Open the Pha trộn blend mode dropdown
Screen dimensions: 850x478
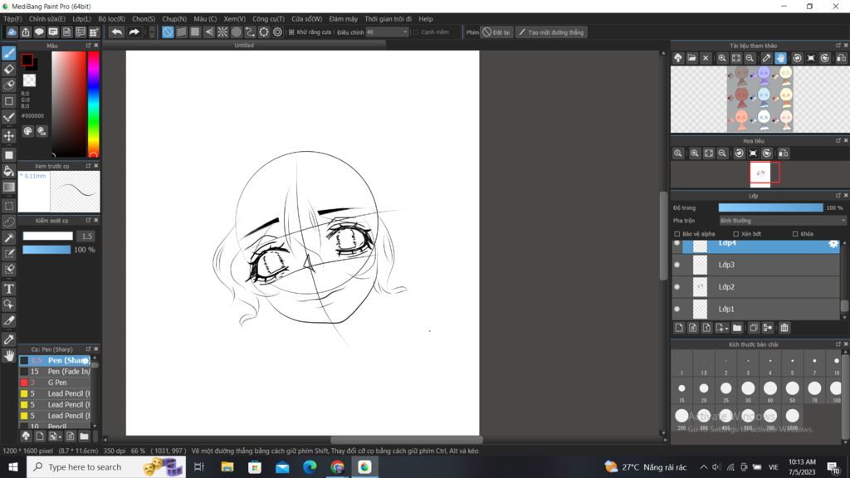point(782,221)
